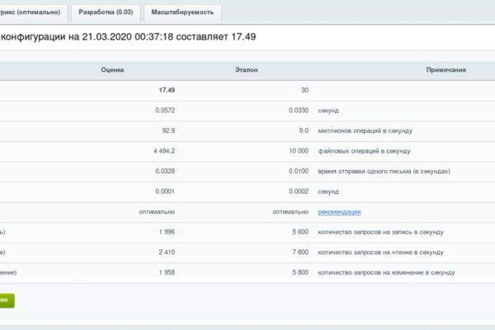The width and height of the screenshot is (495, 330).
Task: Click the reference value 10 000
Action: click(299, 151)
